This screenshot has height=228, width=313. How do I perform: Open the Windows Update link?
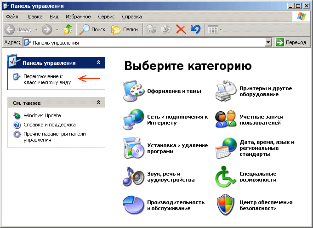(42, 115)
